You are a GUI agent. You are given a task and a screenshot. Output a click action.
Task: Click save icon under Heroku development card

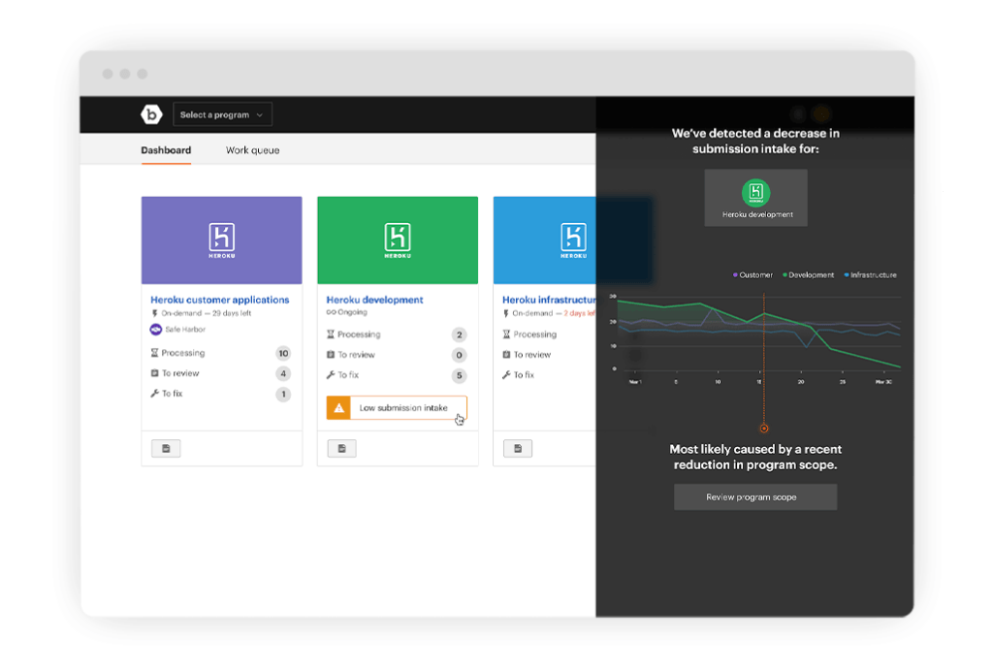341,448
